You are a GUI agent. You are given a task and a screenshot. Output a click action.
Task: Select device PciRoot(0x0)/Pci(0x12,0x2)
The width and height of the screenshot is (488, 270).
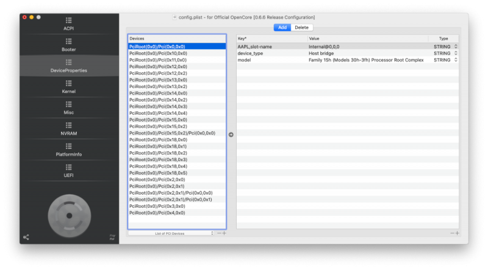coord(177,73)
